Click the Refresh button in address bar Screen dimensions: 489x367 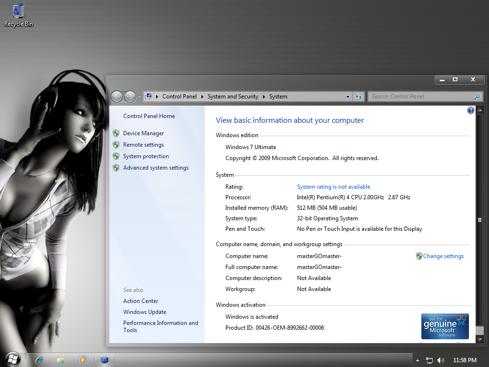click(359, 97)
